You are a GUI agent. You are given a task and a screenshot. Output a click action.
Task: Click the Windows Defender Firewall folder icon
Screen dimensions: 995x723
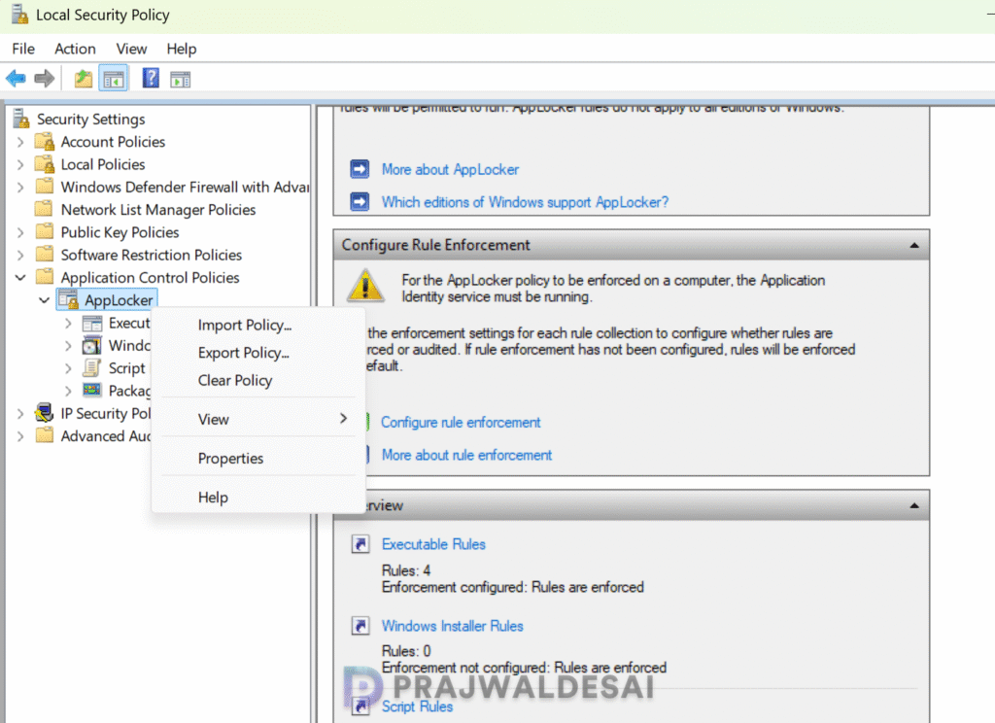pos(45,186)
